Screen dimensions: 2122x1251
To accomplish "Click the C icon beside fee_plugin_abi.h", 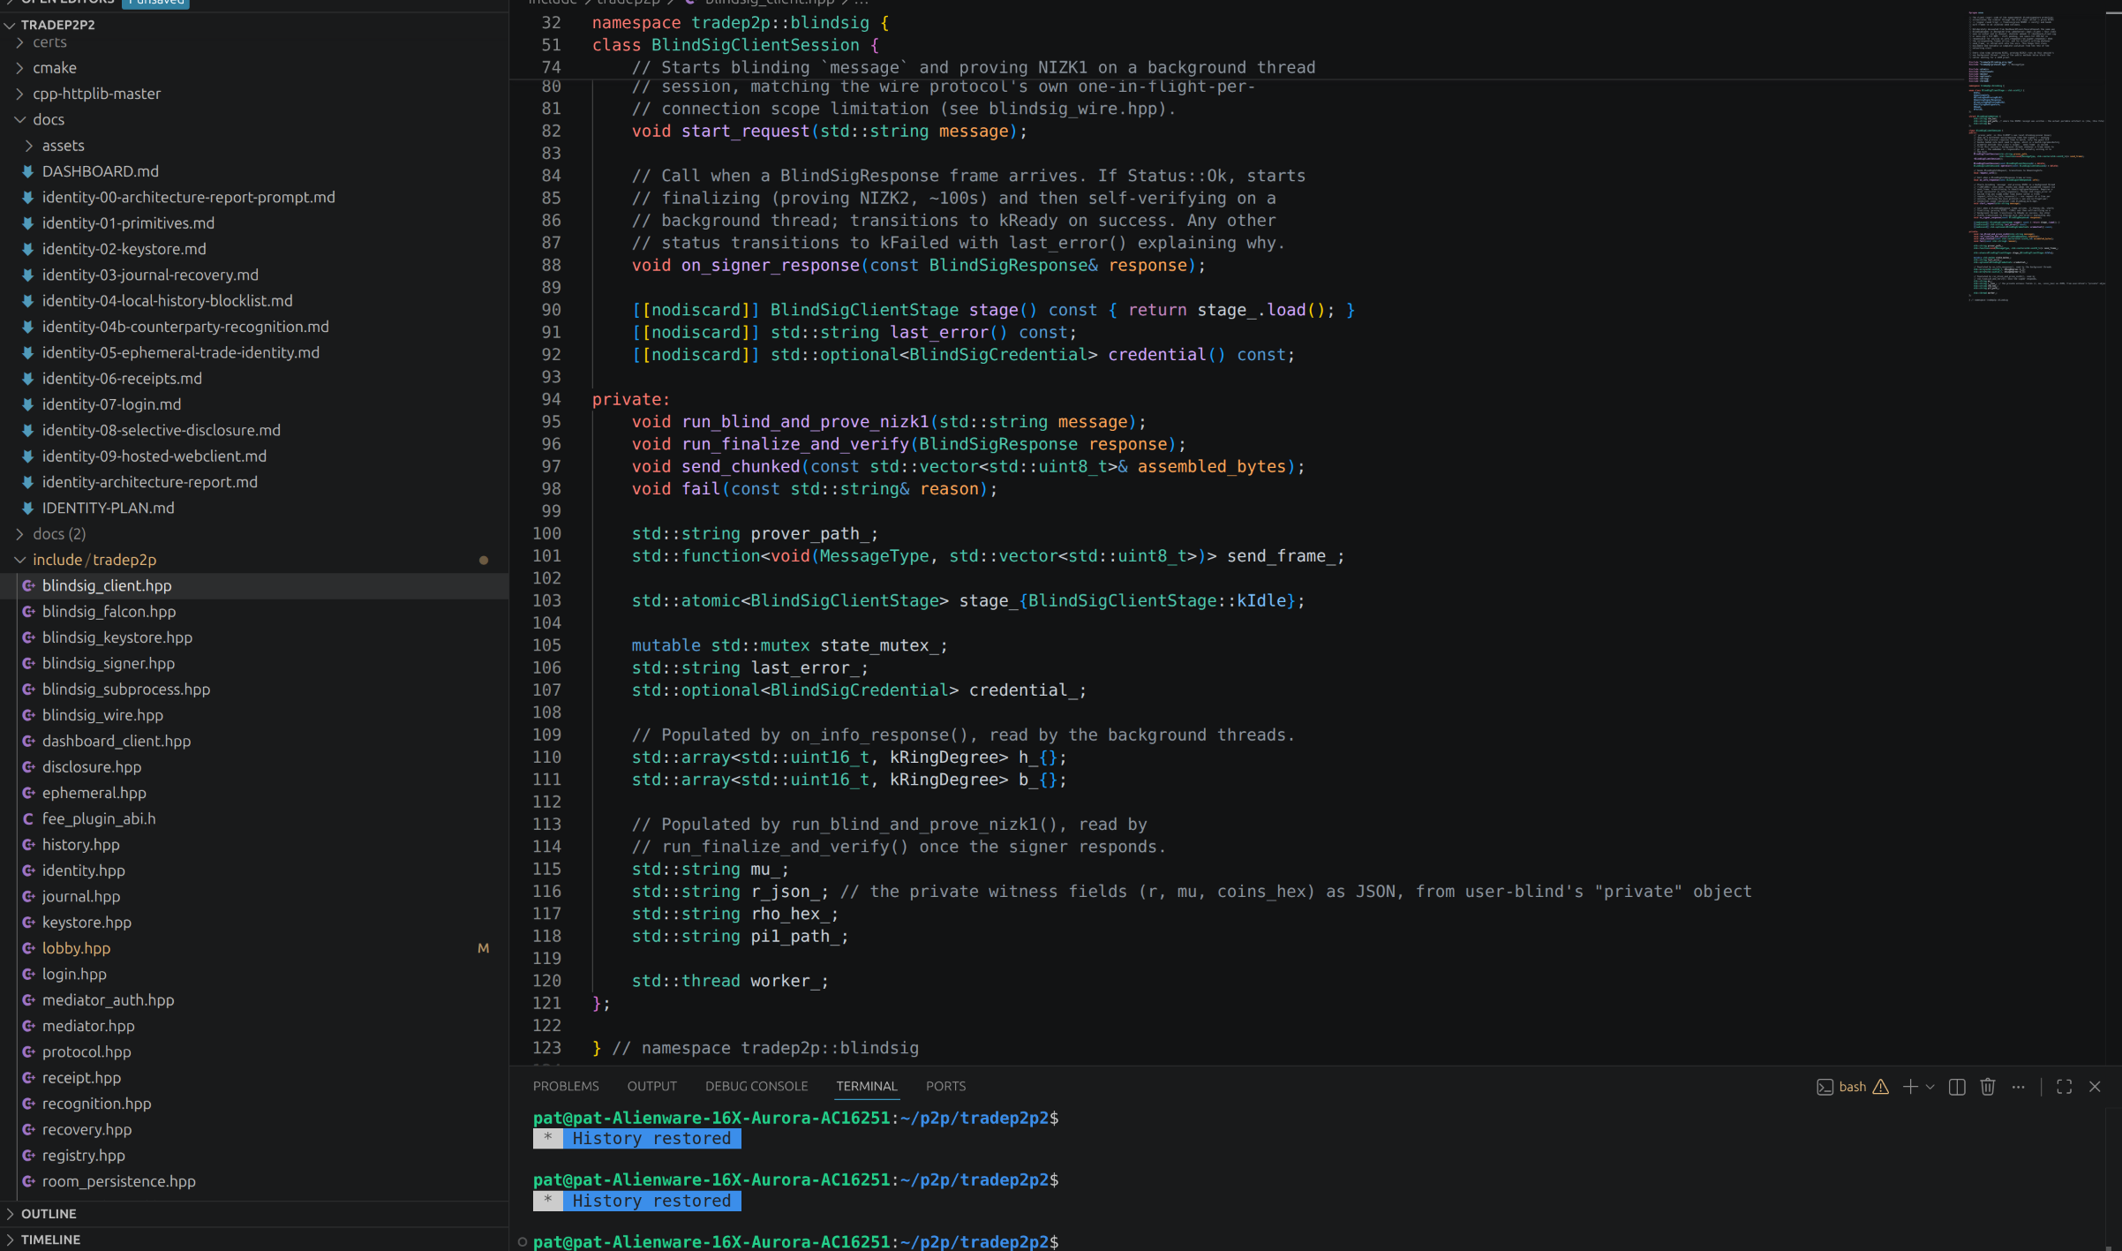I will pos(28,818).
